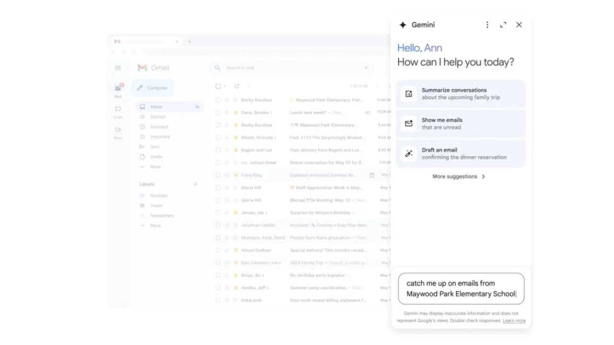Close the Gmail browser tab

177,42
